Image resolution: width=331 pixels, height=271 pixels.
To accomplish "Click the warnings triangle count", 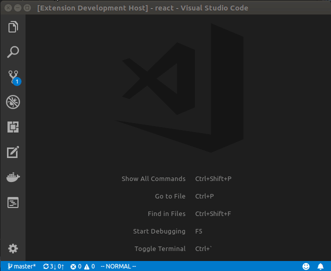I will [89, 266].
